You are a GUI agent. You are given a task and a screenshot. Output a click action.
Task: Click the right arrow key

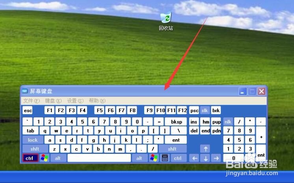pos(216,158)
